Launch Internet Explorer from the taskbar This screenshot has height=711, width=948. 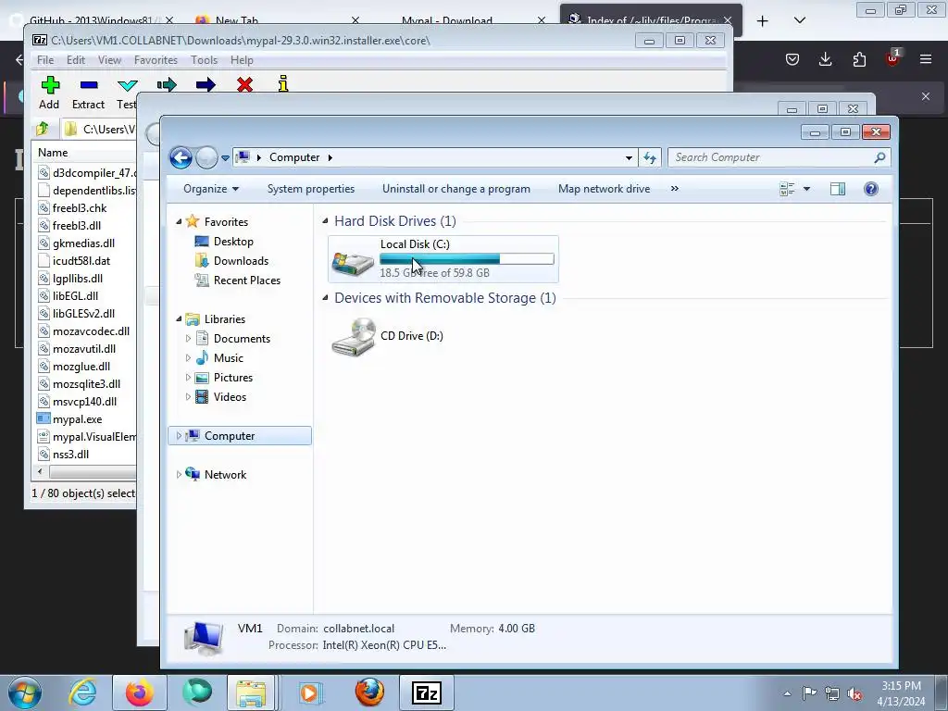tap(82, 692)
